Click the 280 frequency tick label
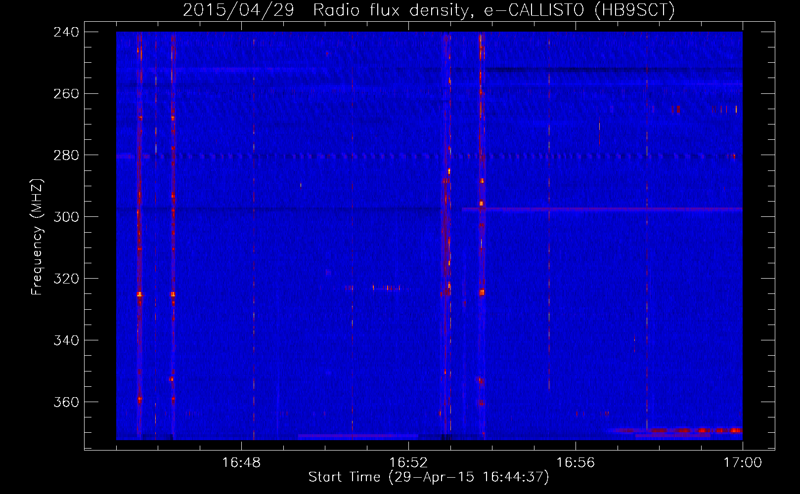 [x=66, y=155]
